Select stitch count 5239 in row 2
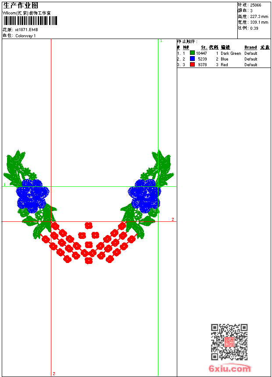The height and width of the screenshot is (377, 272). (202, 59)
